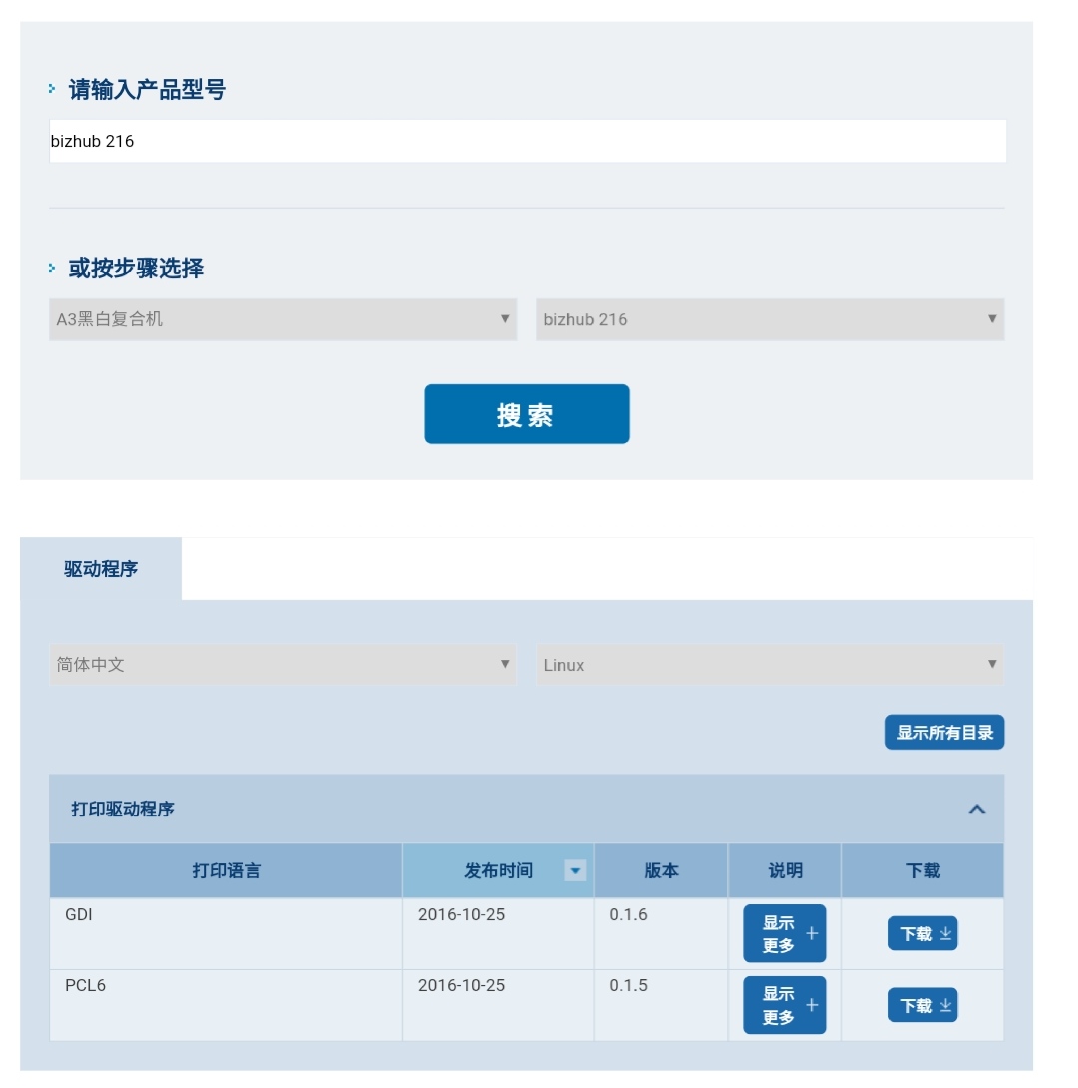Click the GDI row date 2016-10-25
Viewport: 1078px width, 1088px height.
[461, 914]
